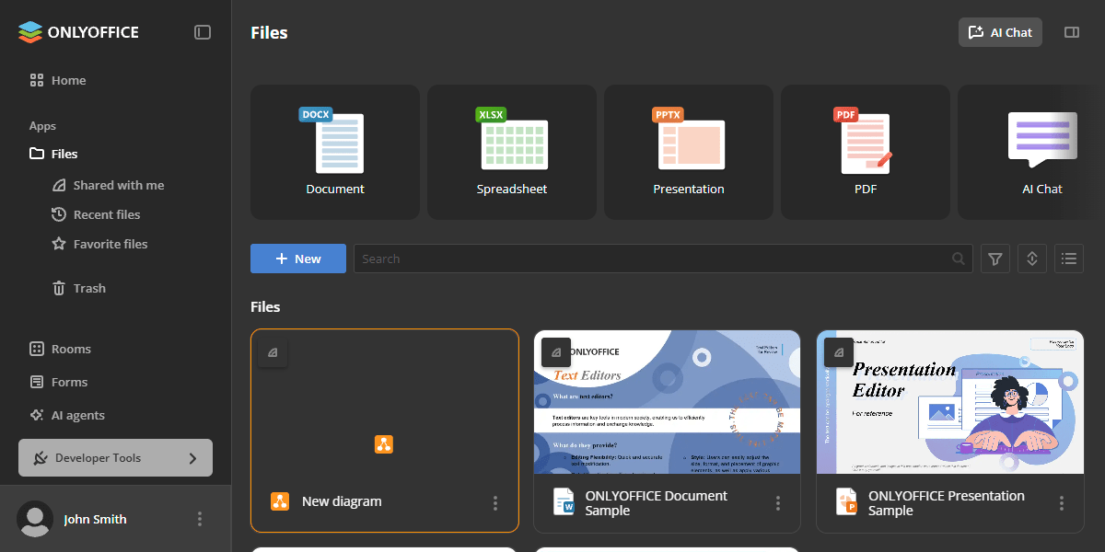Click ONLYOFFICE Presentation Sample name

coord(947,503)
